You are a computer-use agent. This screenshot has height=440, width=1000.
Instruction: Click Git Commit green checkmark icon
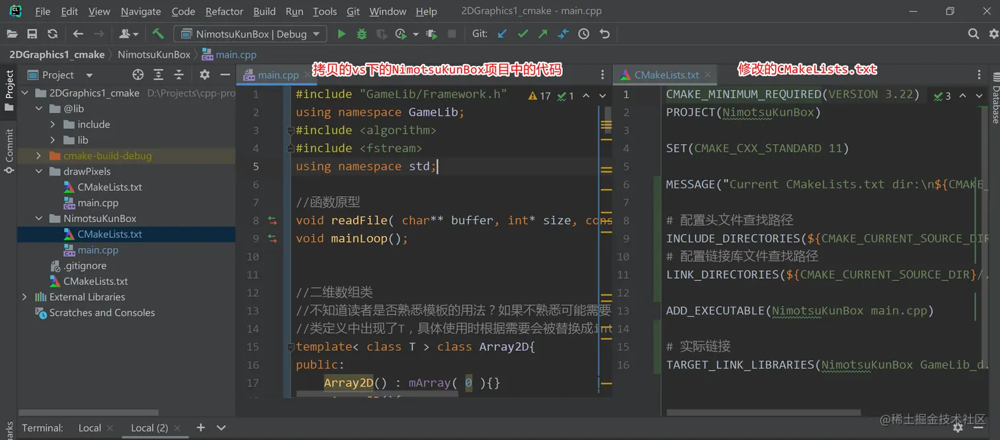[523, 34]
